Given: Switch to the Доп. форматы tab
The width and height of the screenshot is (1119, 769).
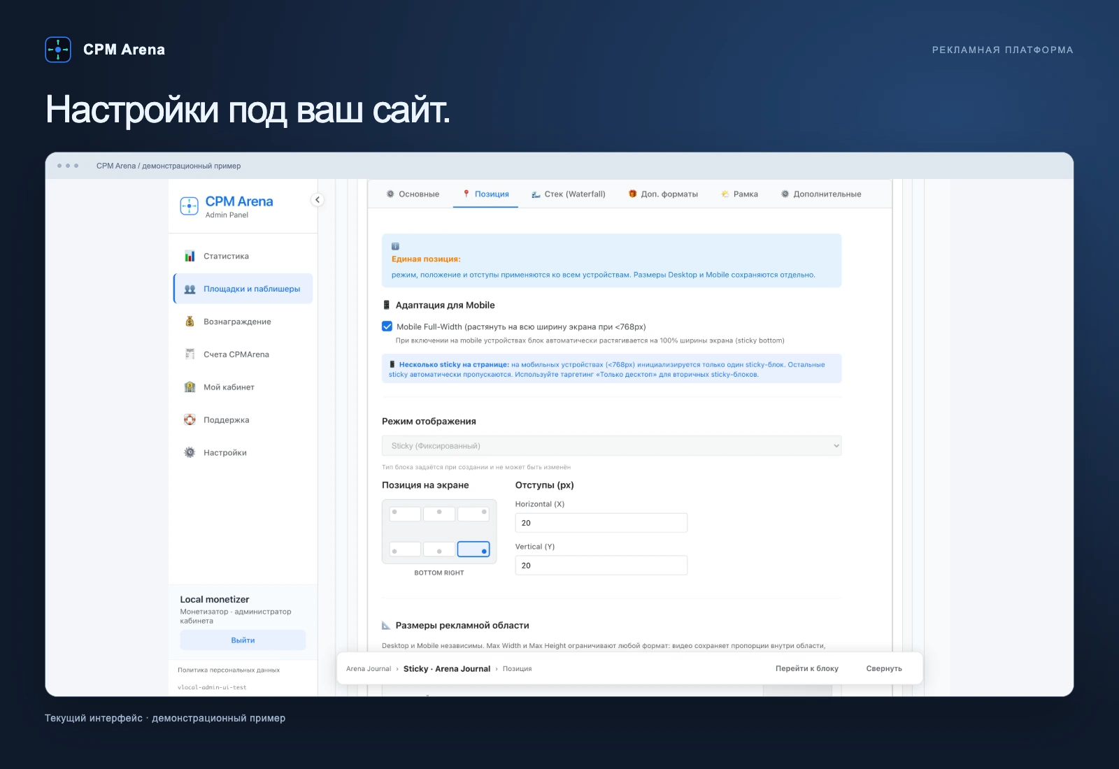Looking at the screenshot, I should [x=663, y=194].
